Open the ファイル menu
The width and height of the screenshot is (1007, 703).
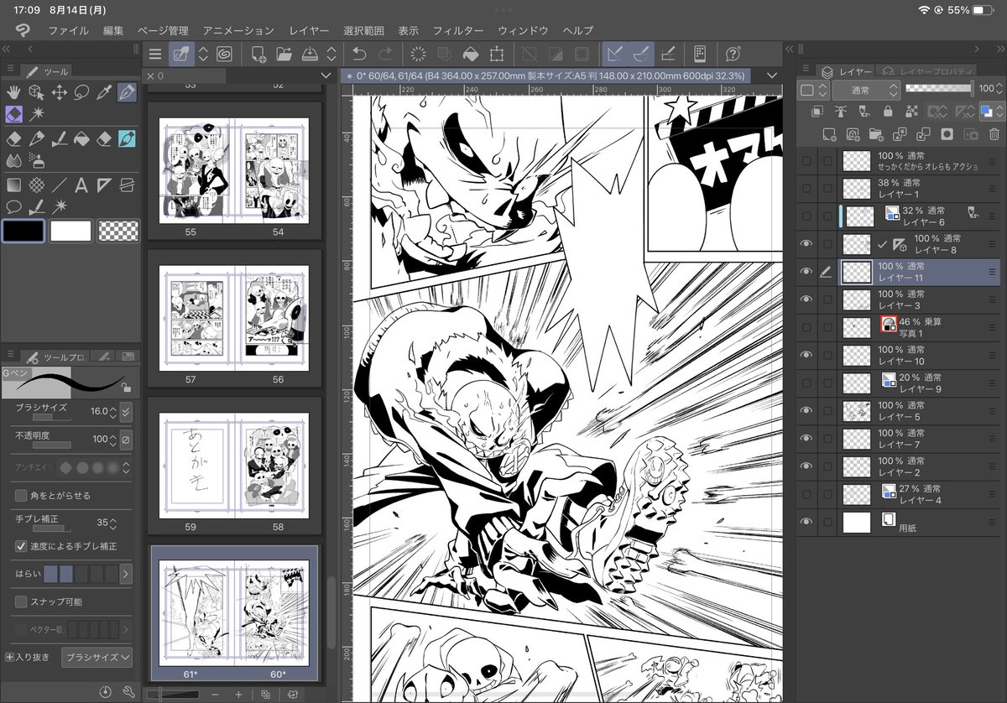(x=68, y=30)
